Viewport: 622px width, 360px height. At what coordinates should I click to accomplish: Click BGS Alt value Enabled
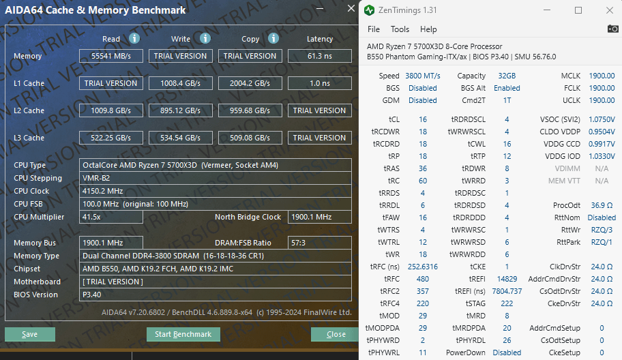click(x=507, y=88)
